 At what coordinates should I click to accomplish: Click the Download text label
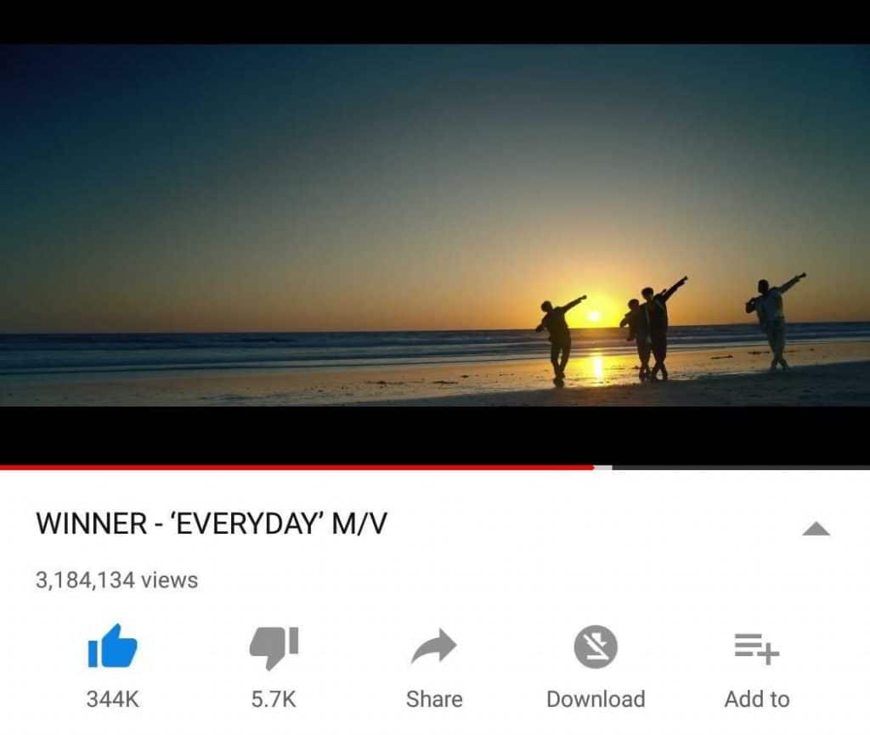pos(596,699)
